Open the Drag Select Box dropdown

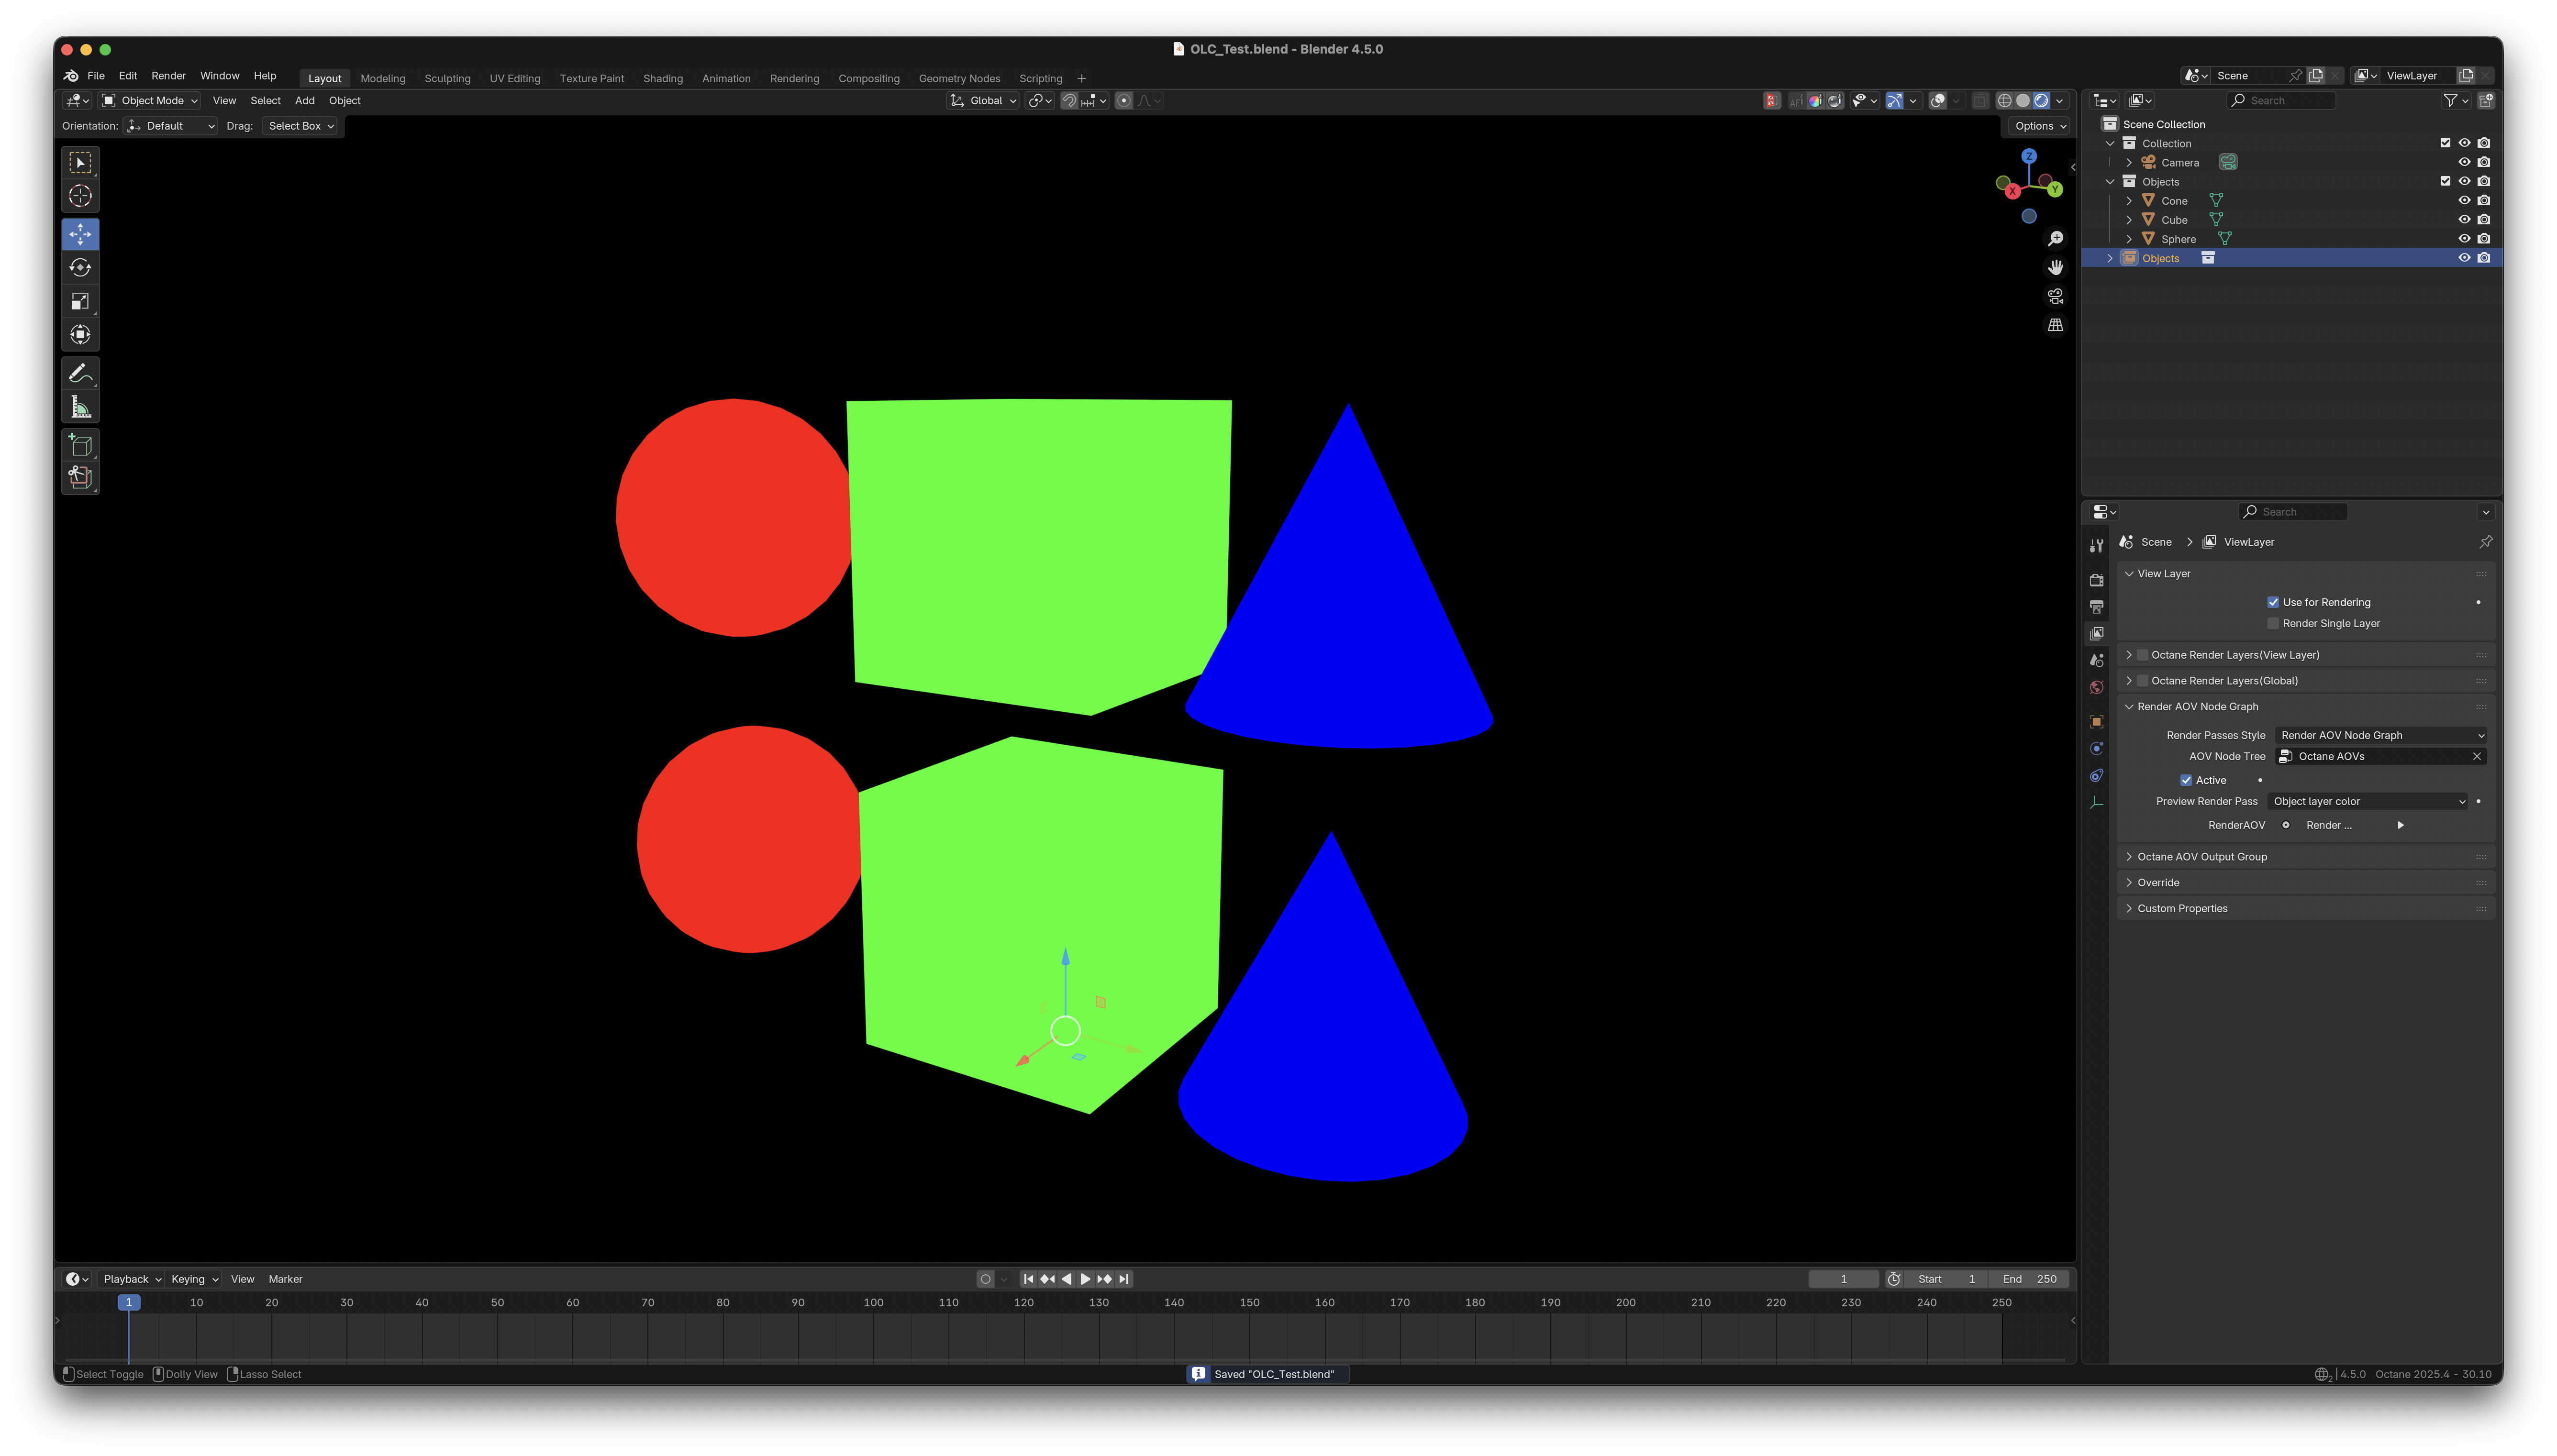(301, 126)
